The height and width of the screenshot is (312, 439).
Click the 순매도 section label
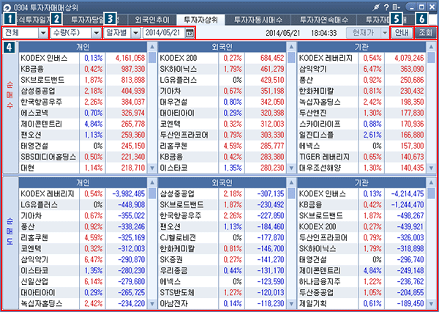tap(10, 232)
